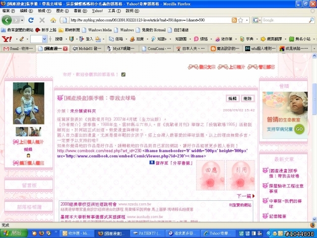
Task: Expand address bar URL dropdown arrow
Action: click(247, 20)
